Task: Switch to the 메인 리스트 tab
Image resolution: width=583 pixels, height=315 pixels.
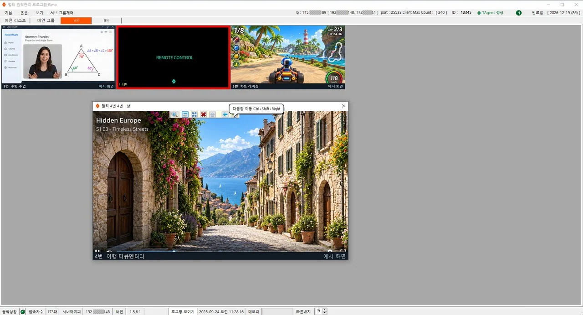Action: coord(15,21)
